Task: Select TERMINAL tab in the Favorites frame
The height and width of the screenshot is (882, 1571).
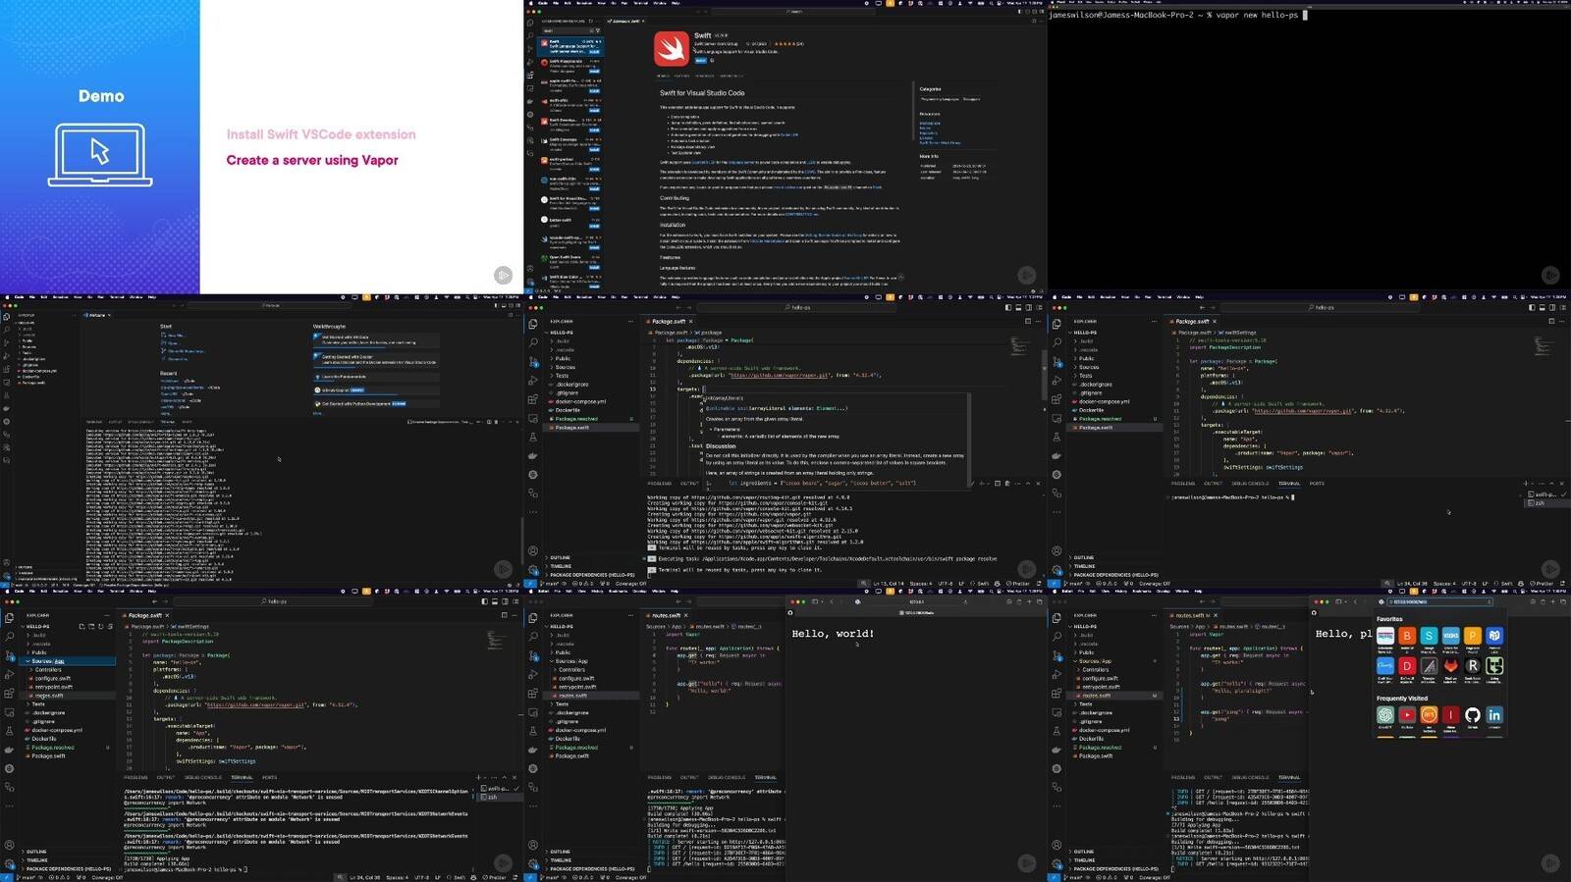Action: tap(1289, 778)
